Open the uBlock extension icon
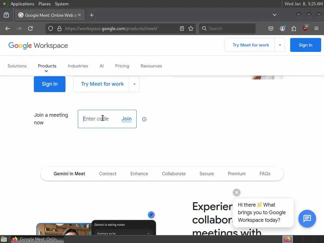This screenshot has height=243, width=324. [305, 28]
